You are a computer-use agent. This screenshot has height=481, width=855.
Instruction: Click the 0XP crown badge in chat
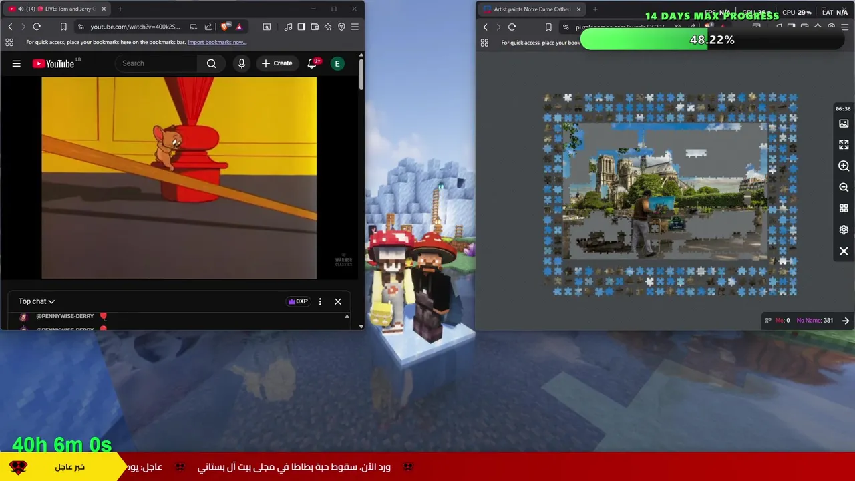tap(298, 301)
